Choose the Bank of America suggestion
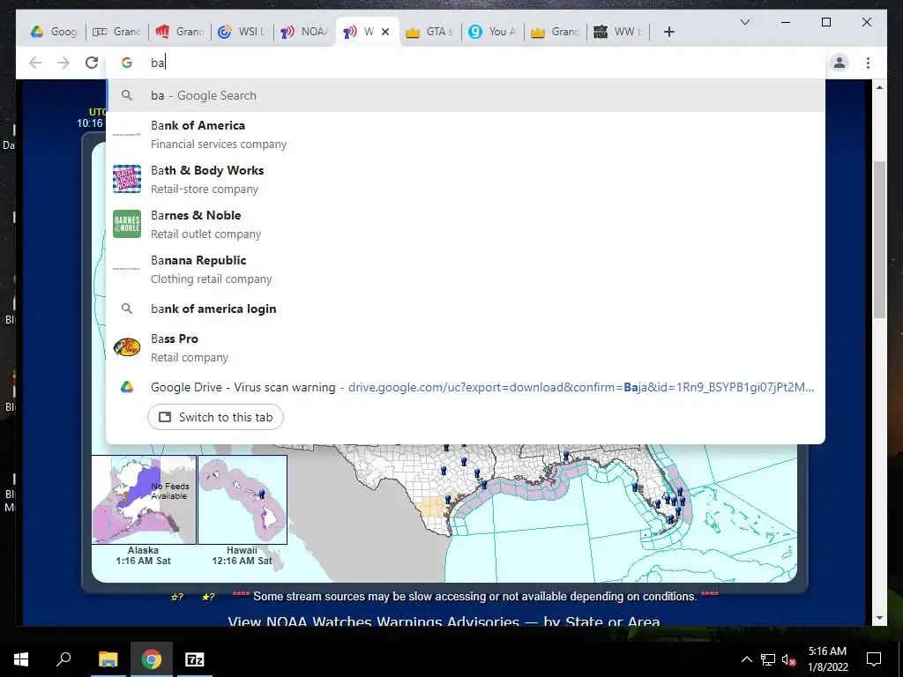903x677 pixels. click(466, 135)
